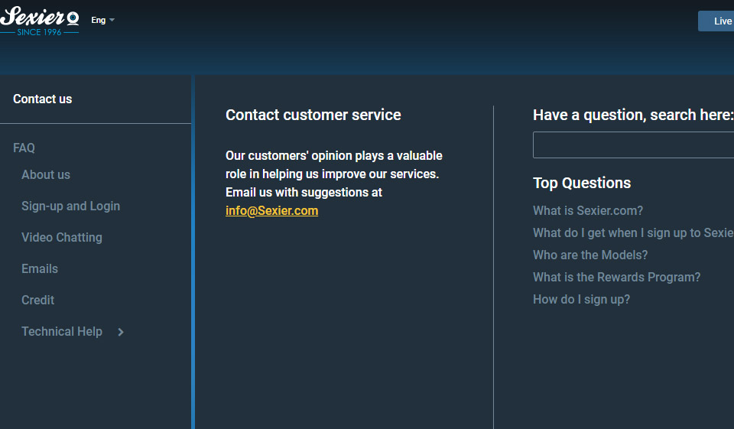The image size is (734, 429).
Task: Open 'Who are the Models?' question
Action: point(590,255)
